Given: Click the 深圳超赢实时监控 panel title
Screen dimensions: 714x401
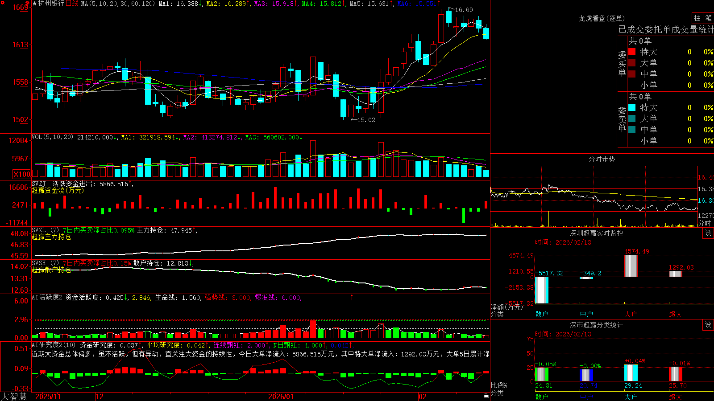Looking at the screenshot, I should (597, 233).
